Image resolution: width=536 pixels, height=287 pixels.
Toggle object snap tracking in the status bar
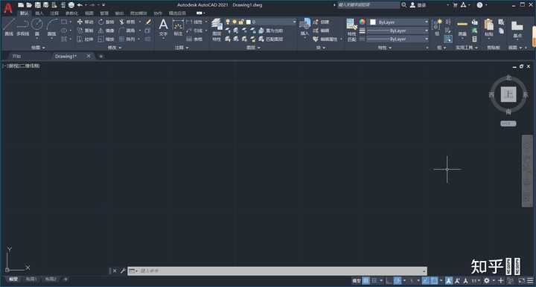(x=426, y=280)
